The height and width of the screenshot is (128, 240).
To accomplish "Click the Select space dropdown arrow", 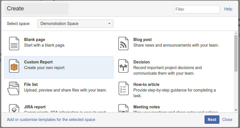I will pos(109,24).
